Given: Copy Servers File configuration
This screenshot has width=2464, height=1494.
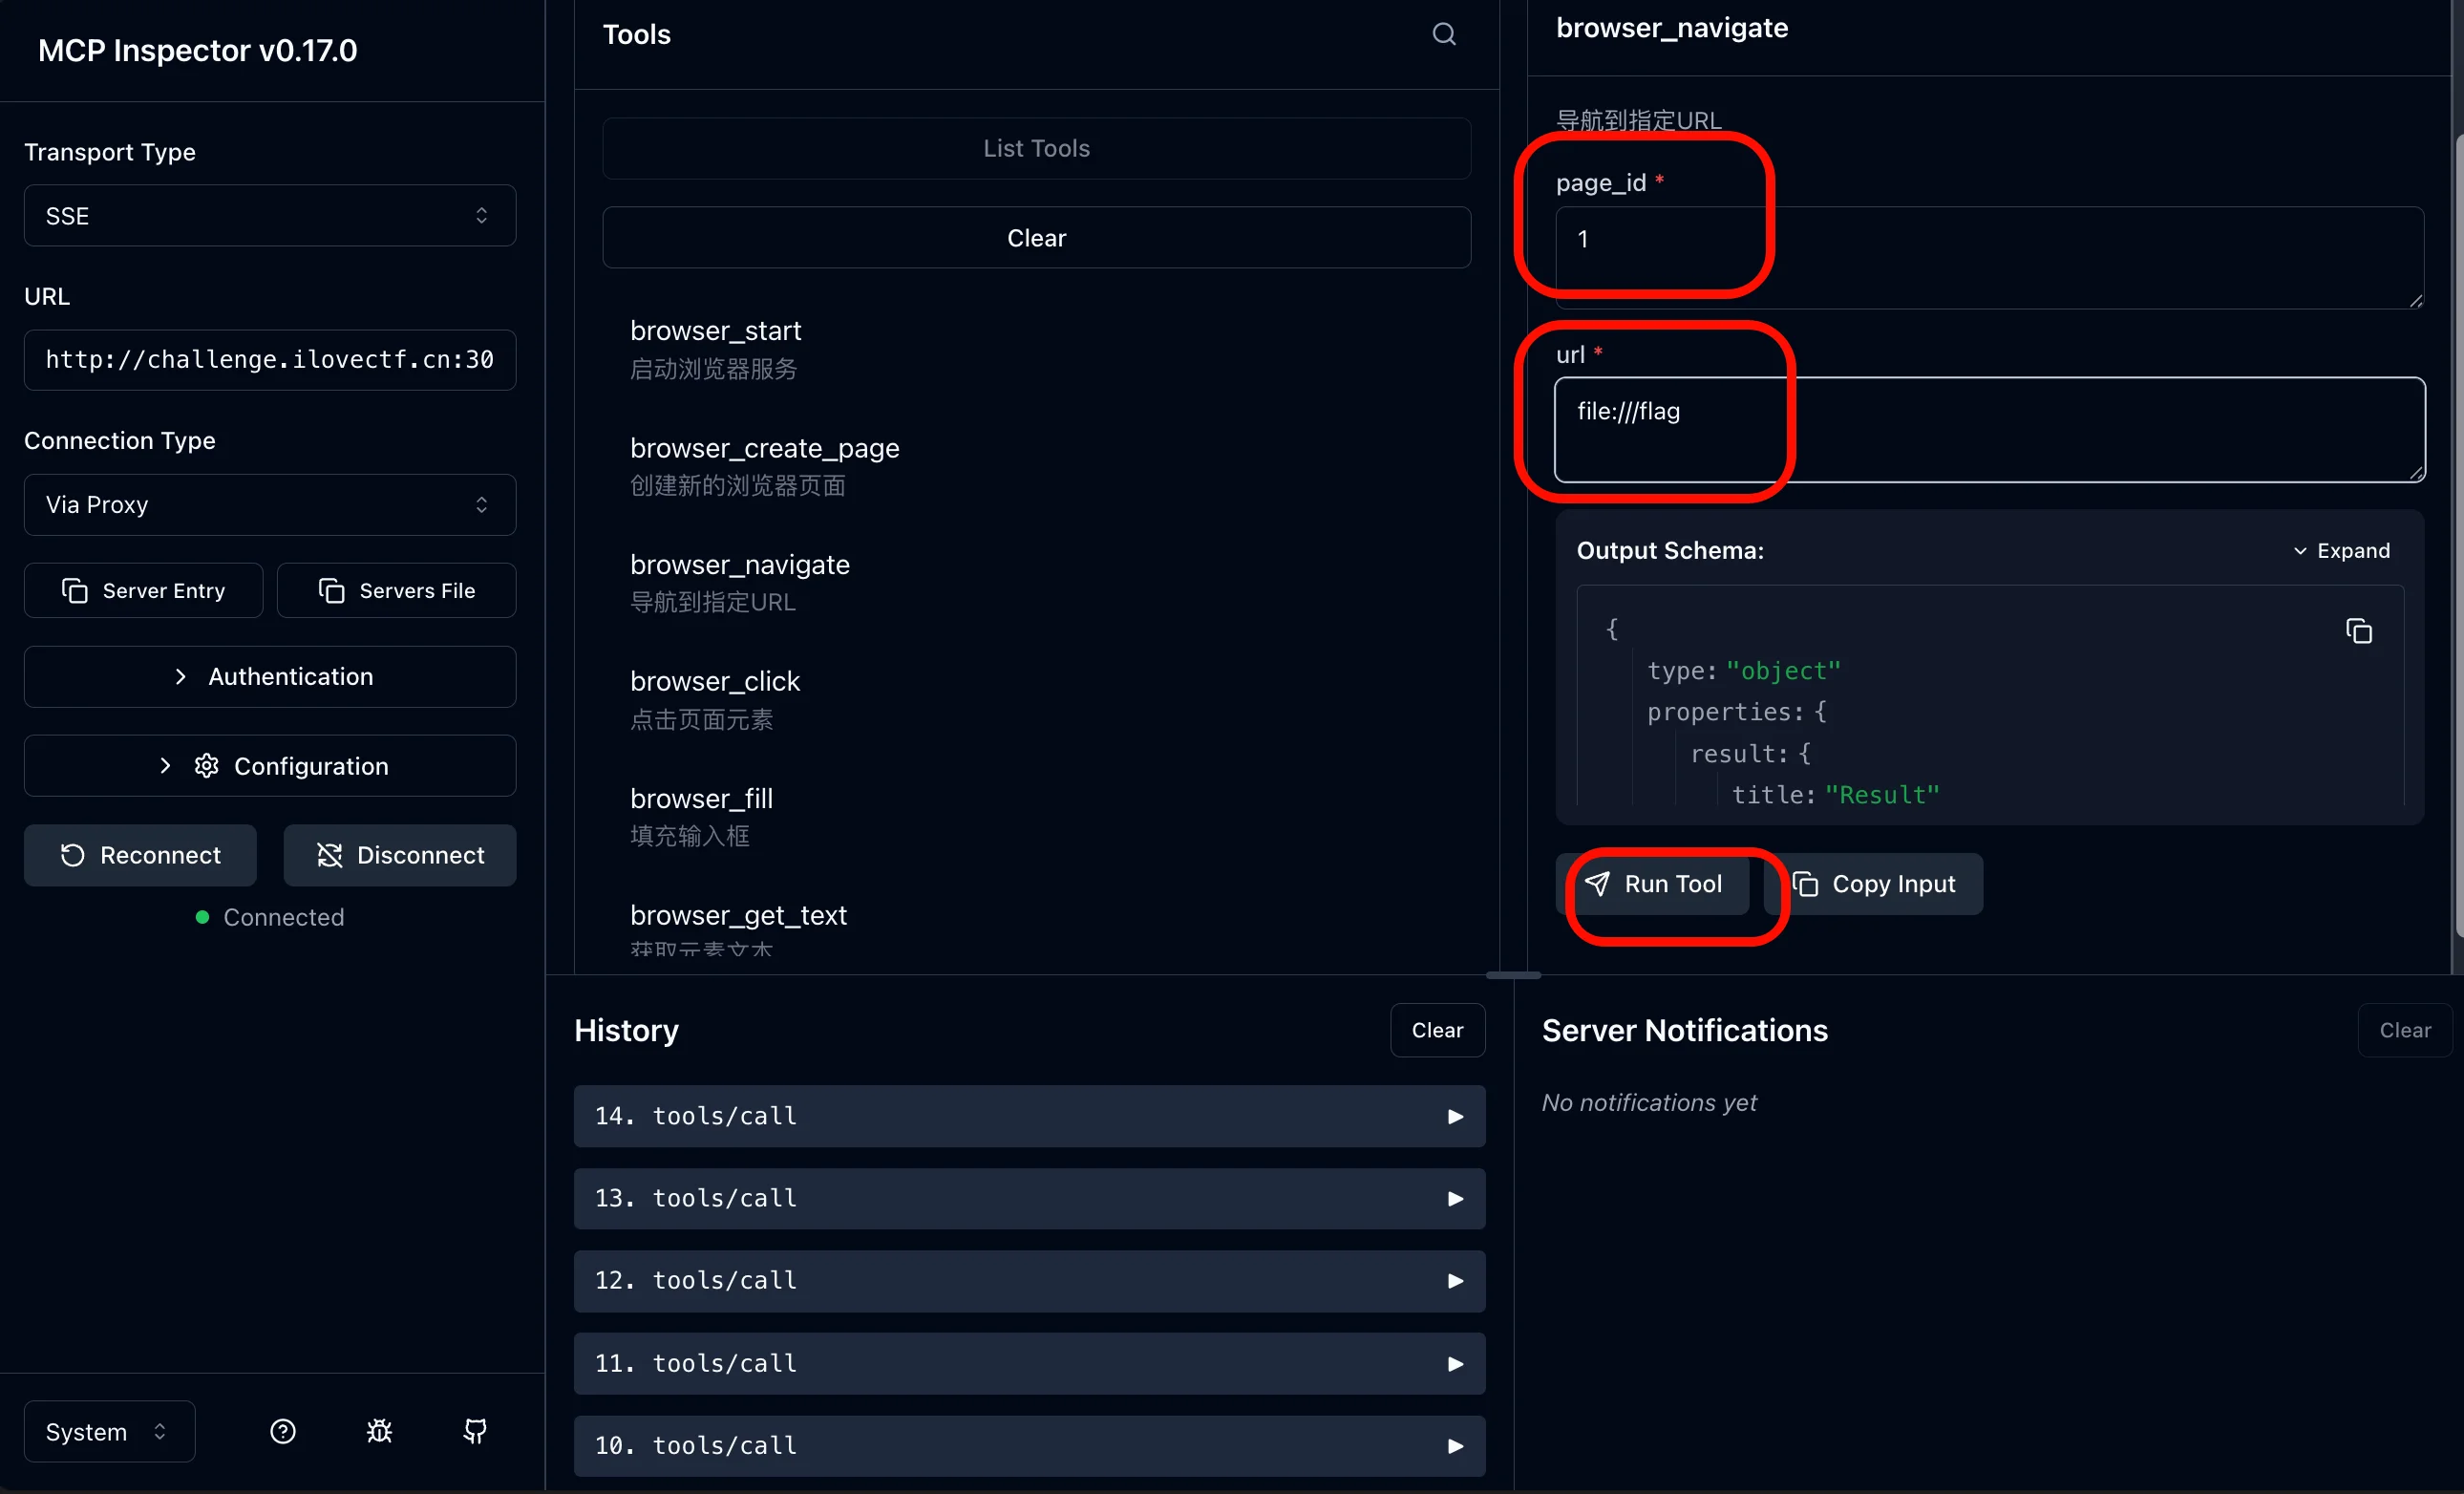Looking at the screenshot, I should pyautogui.click(x=397, y=590).
